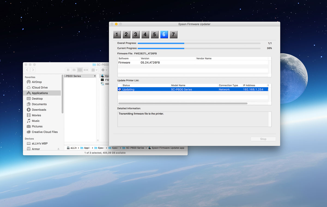Click the Updating status sync icon

(x=120, y=89)
